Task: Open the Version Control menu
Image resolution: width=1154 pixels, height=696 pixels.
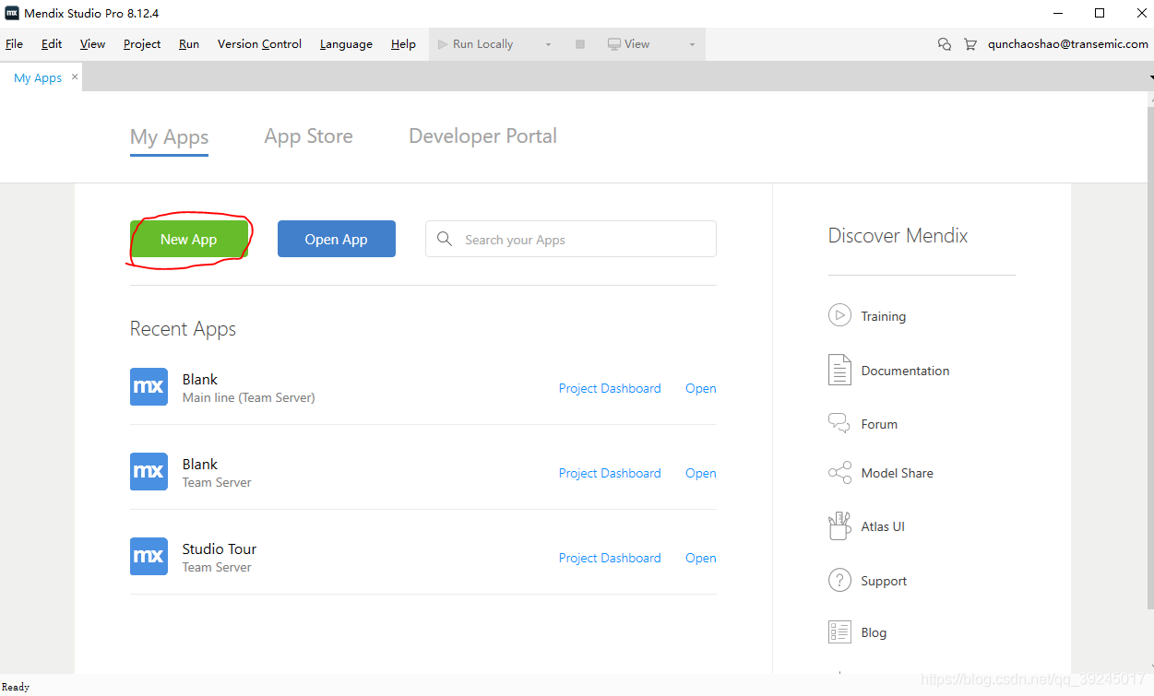Action: 259,43
